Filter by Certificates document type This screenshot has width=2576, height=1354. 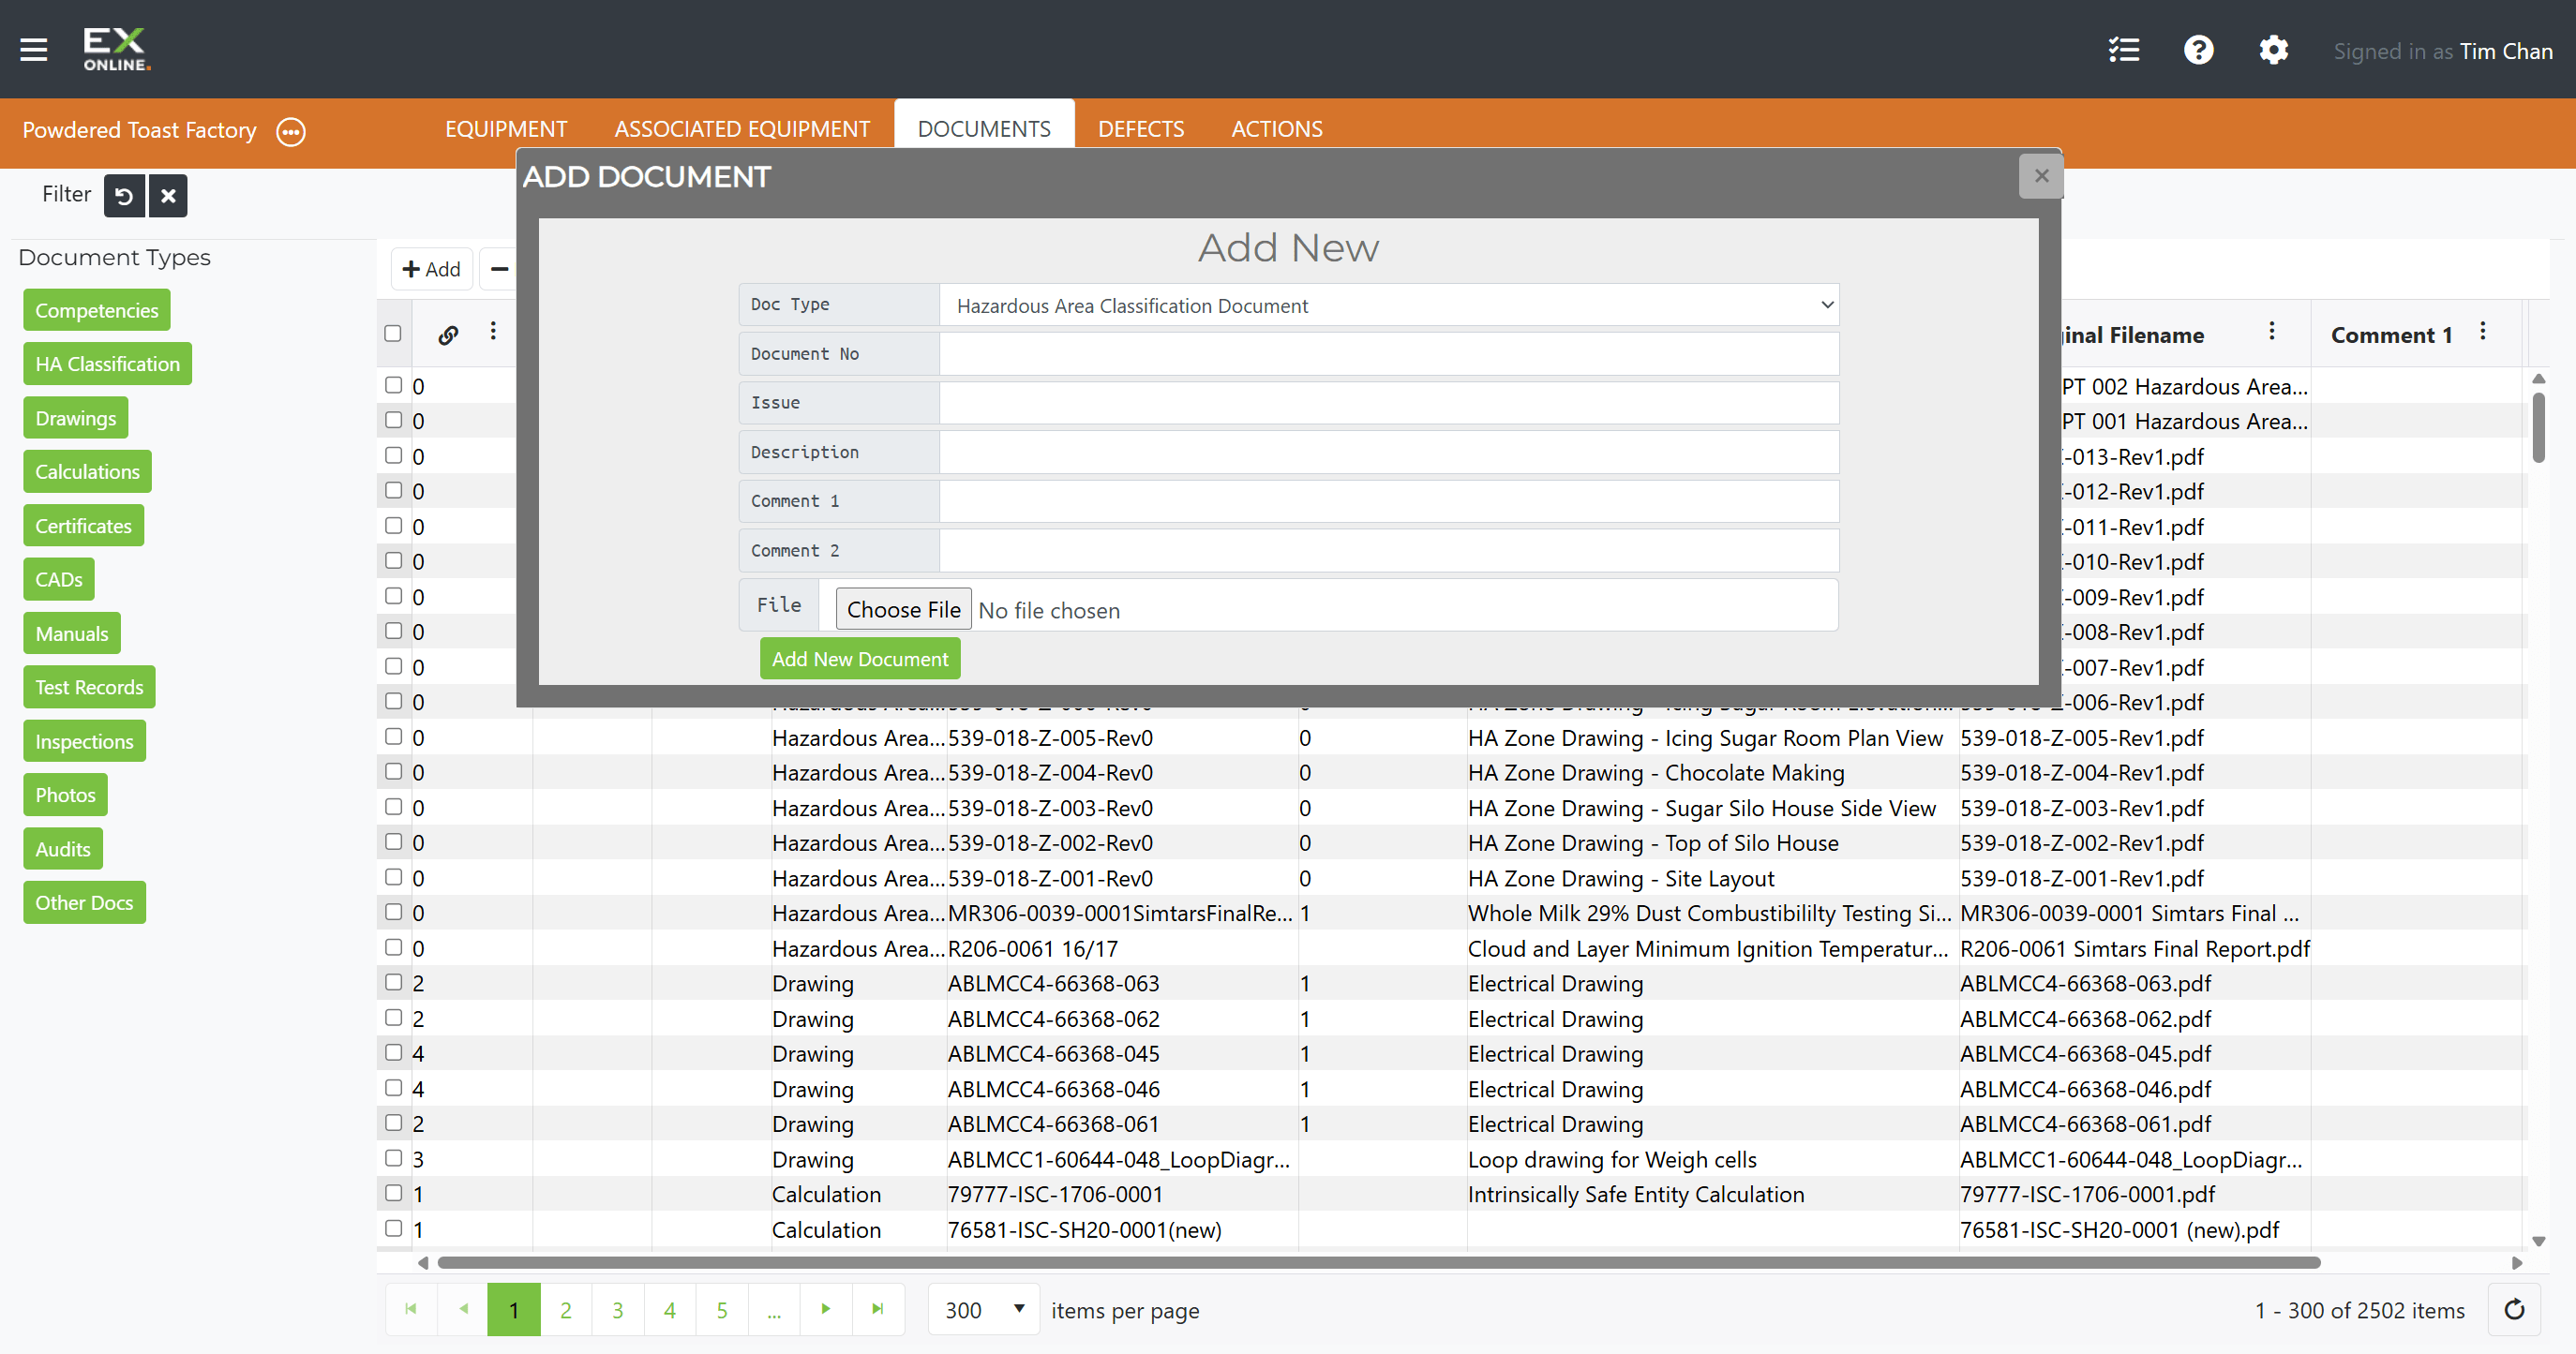point(84,527)
